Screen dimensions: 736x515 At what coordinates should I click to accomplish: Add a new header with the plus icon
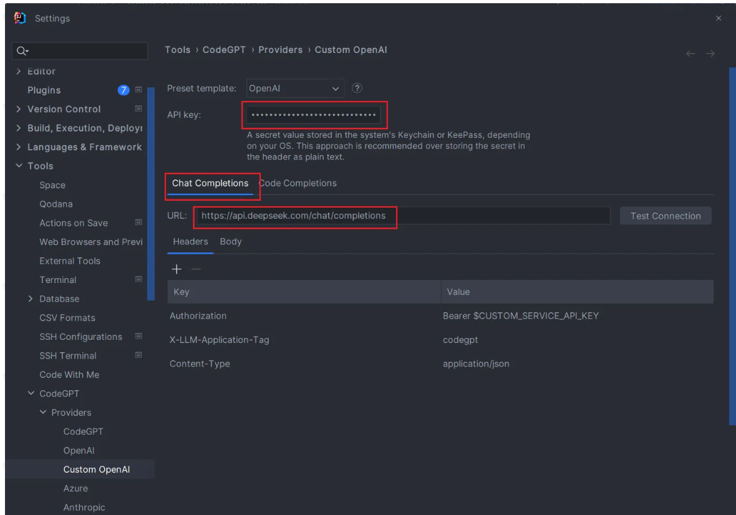click(177, 269)
